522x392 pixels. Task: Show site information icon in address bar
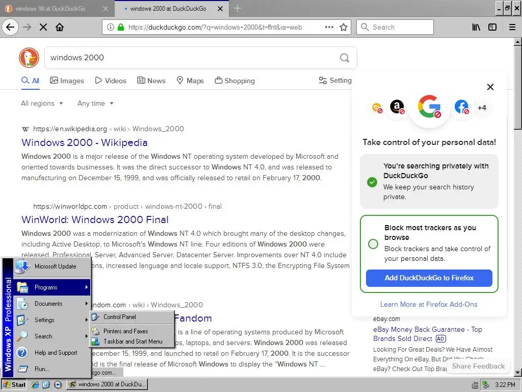110,27
